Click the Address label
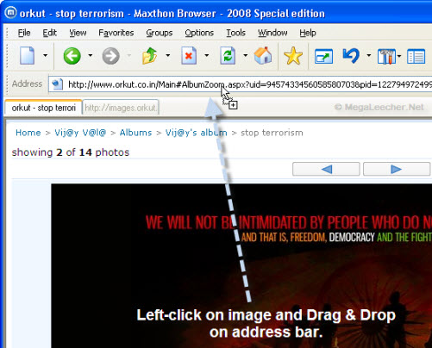Screen dimensions: 432x348 27,84
